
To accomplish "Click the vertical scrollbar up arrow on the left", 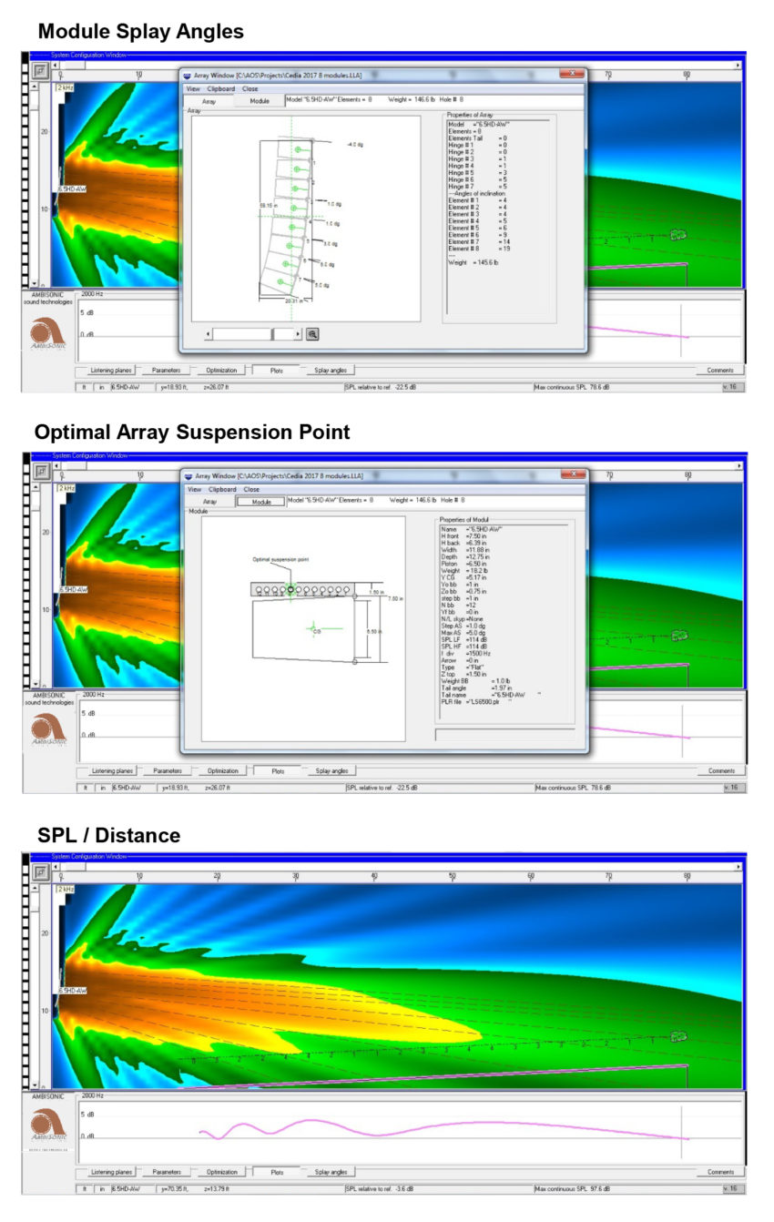I will pos(35,87).
